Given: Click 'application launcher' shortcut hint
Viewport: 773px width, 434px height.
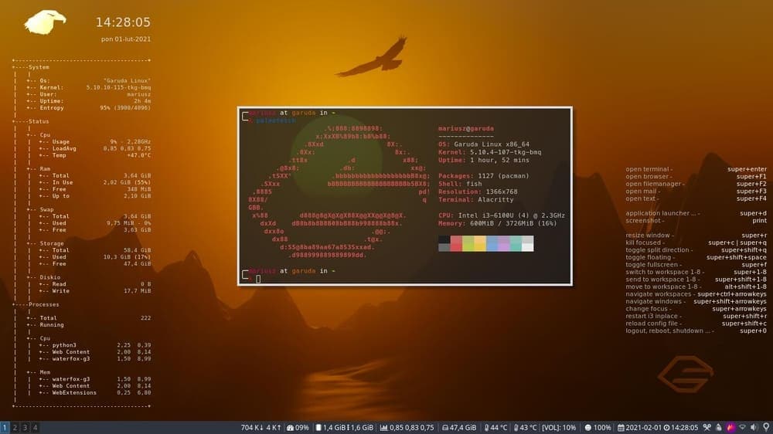Looking at the screenshot, I should (x=696, y=213).
